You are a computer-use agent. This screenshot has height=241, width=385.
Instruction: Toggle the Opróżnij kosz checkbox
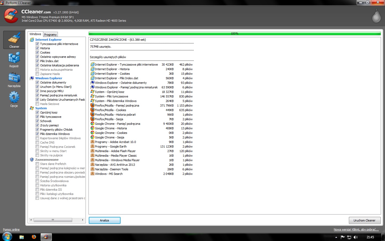pyautogui.click(x=37, y=112)
